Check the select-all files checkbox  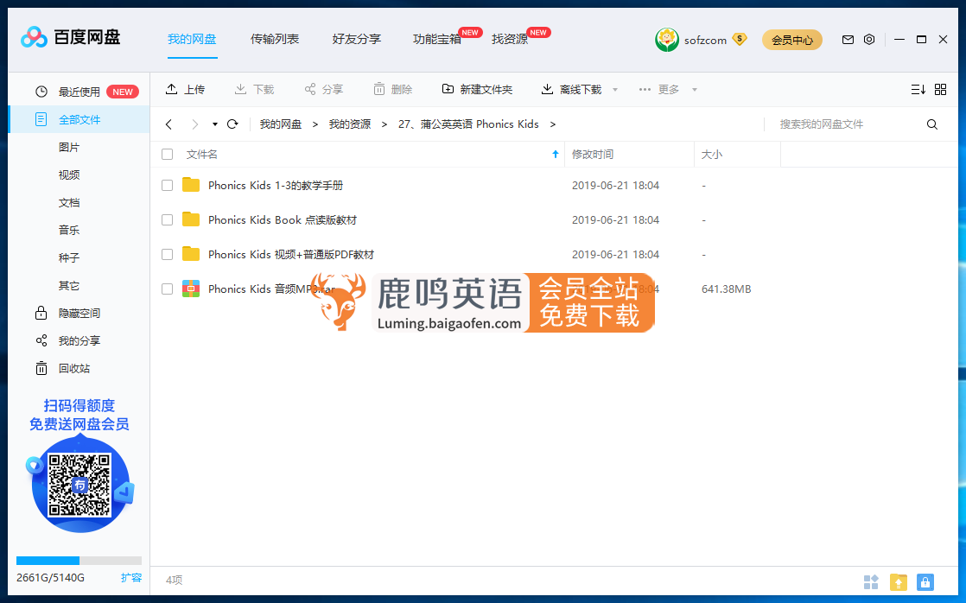167,155
